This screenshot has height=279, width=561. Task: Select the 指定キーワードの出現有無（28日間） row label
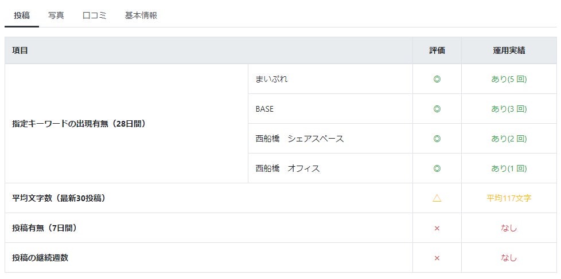point(79,124)
